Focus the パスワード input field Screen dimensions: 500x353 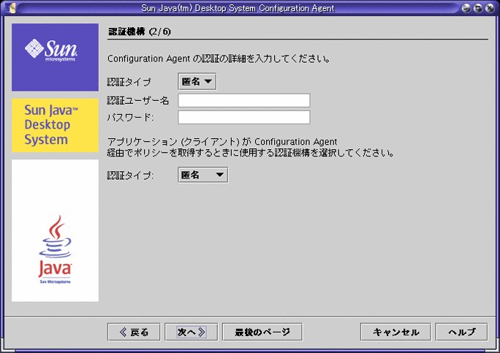pos(244,118)
